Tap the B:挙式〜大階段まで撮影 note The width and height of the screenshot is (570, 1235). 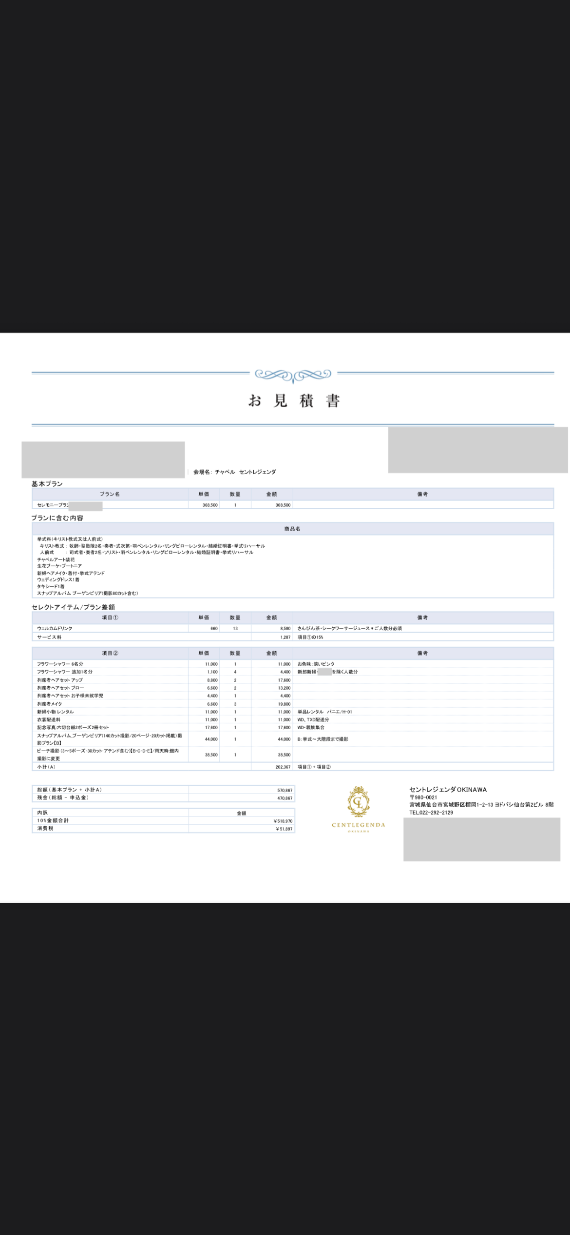(323, 739)
